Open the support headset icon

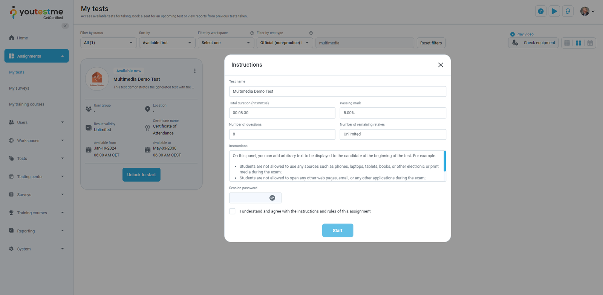568,11
